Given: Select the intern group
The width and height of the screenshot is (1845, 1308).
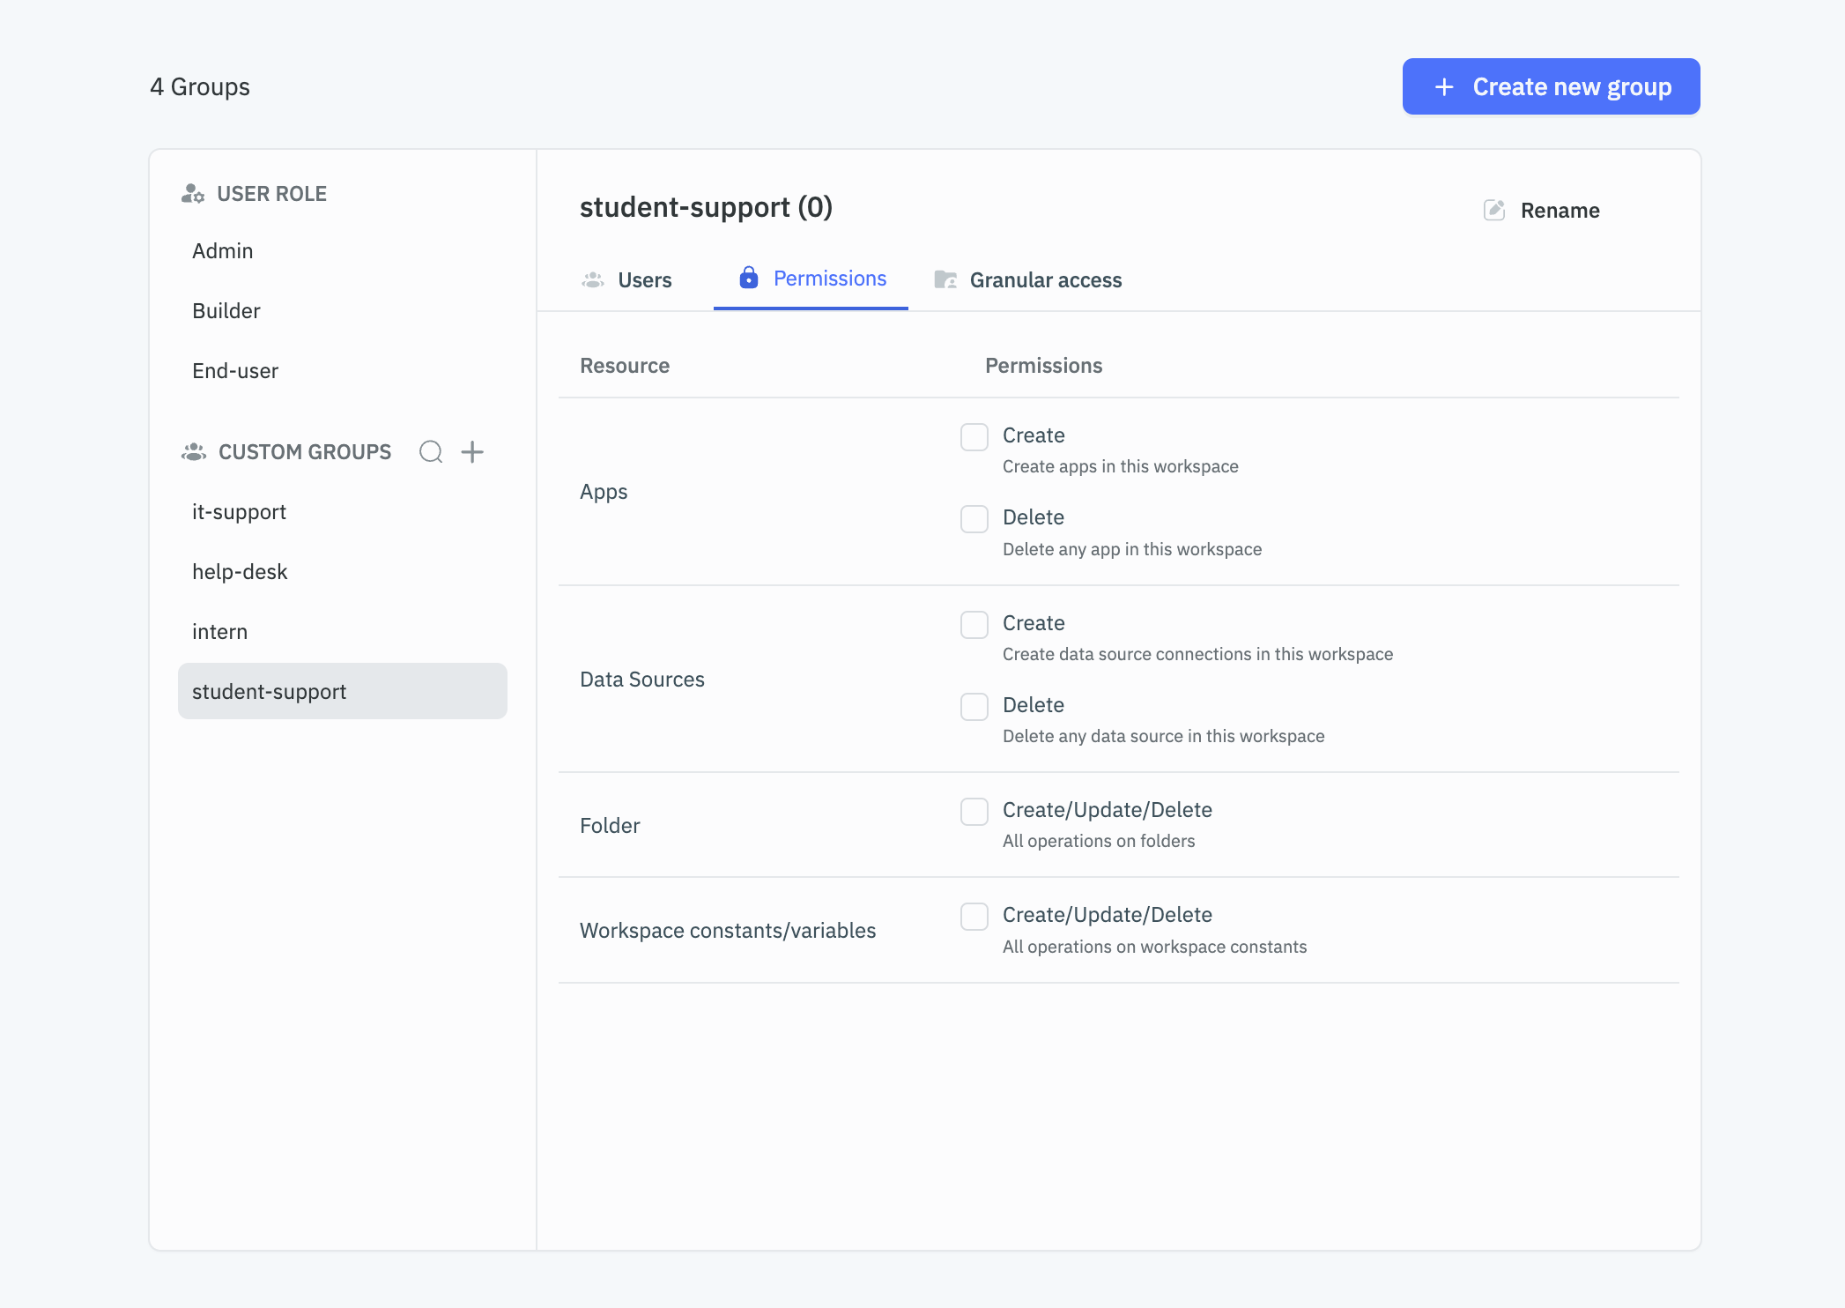Looking at the screenshot, I should pyautogui.click(x=221, y=630).
